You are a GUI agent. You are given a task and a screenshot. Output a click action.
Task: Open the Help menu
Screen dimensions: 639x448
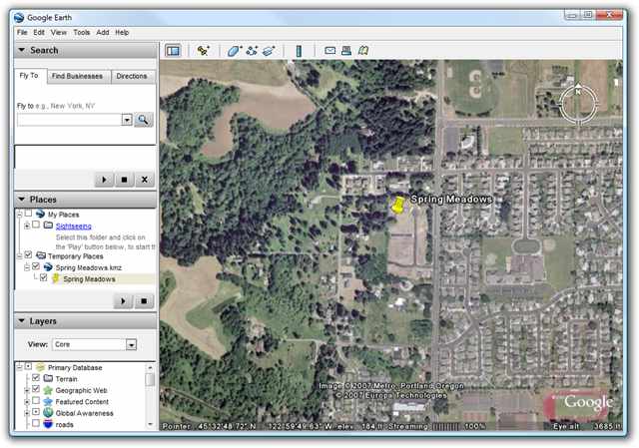122,33
